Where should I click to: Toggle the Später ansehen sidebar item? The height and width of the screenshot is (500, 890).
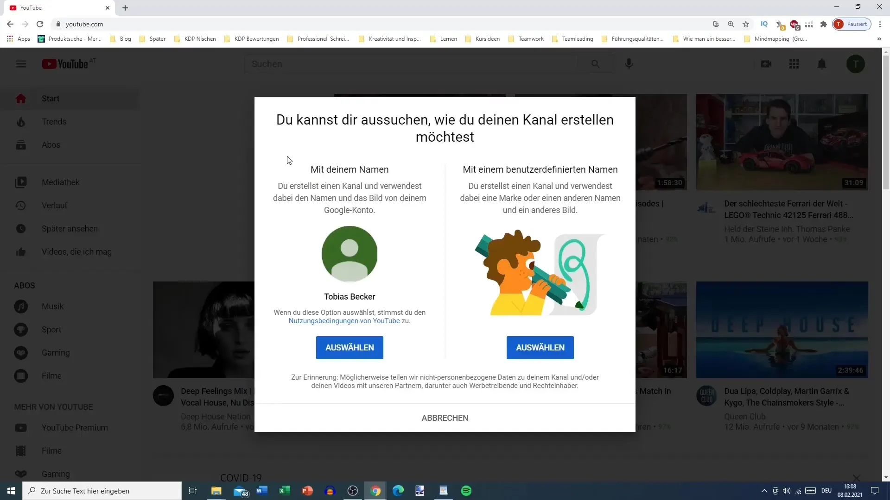point(70,228)
